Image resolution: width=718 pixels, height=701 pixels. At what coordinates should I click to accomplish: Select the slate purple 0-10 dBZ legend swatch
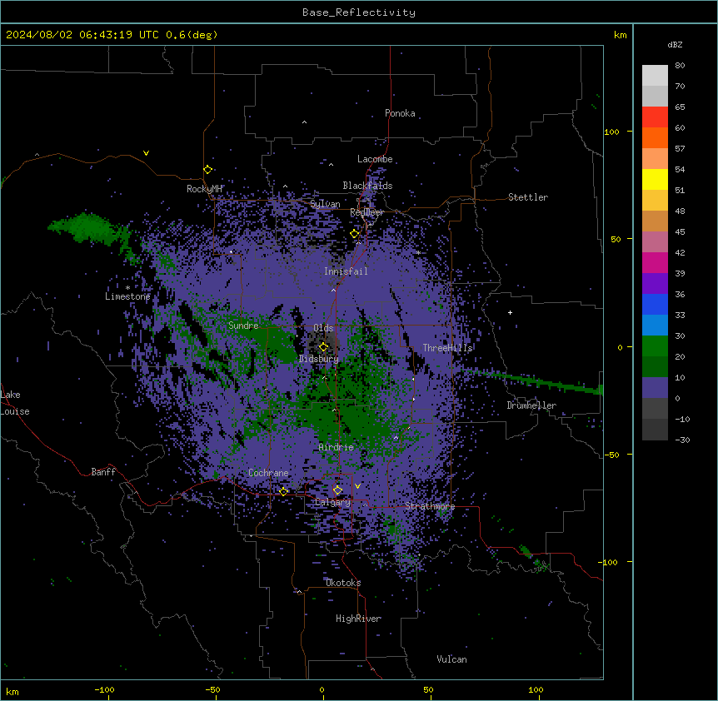tap(655, 388)
